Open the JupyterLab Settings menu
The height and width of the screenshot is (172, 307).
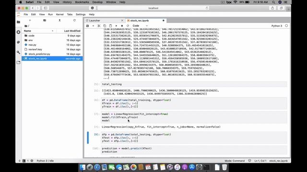pyautogui.click(x=81, y=14)
